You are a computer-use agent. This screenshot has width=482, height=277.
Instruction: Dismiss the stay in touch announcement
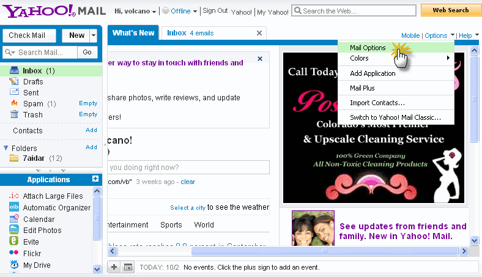[x=260, y=59]
